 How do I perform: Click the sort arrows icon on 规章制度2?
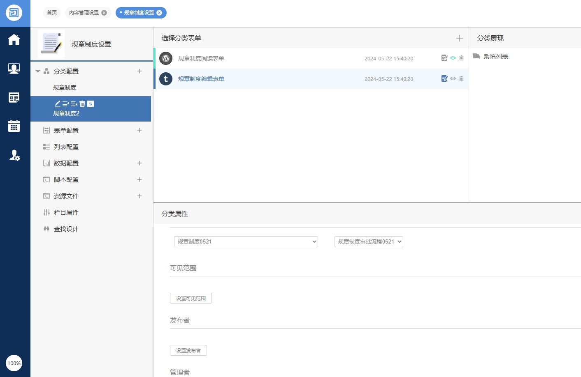91,104
